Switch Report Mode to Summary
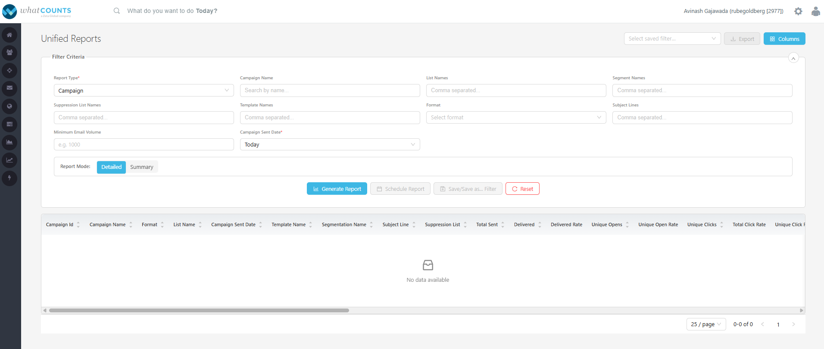The image size is (824, 349). click(142, 167)
